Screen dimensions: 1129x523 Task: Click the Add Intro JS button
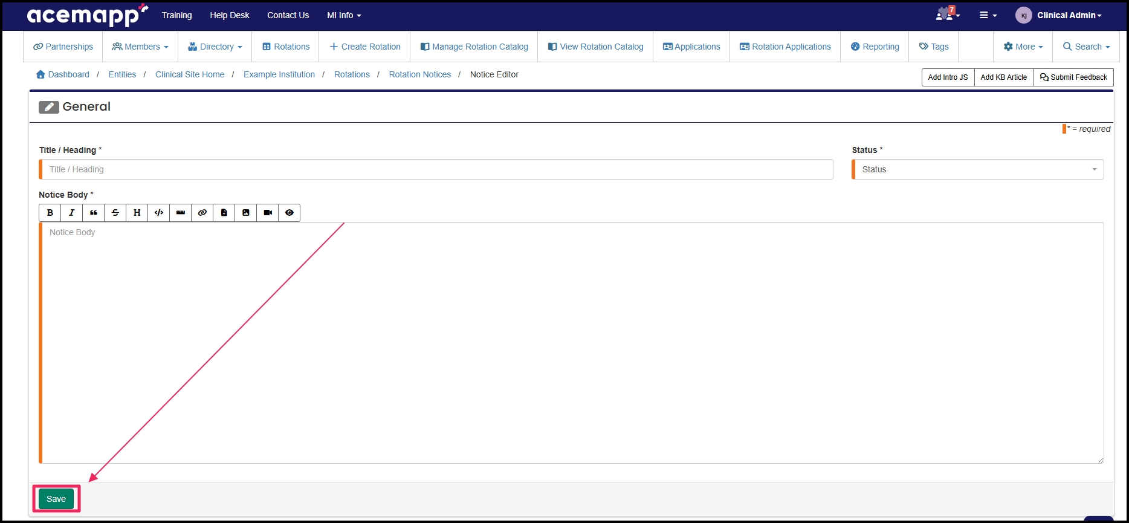pos(948,77)
